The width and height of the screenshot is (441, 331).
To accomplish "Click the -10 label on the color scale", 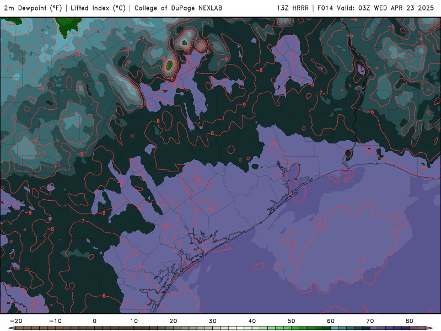I will pyautogui.click(x=56, y=321).
